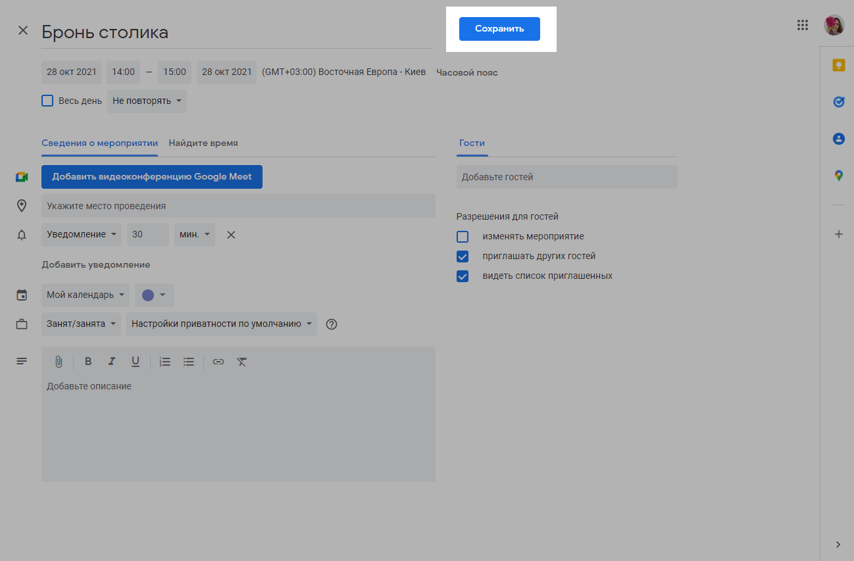Open the 'мин.' time unit dropdown

pos(195,235)
